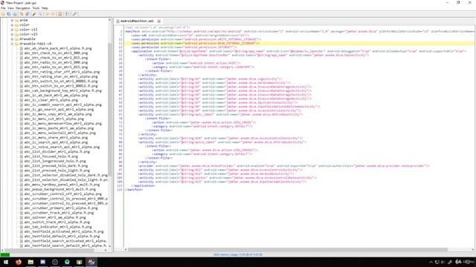
Task: Select abc_tab_indicator_mtrl_alpha.9.png
Action: (x=58, y=227)
